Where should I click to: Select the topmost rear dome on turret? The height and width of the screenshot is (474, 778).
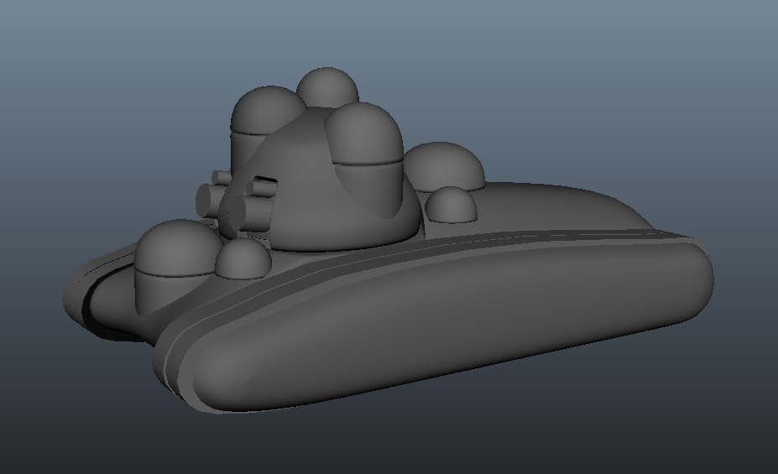coord(327,86)
